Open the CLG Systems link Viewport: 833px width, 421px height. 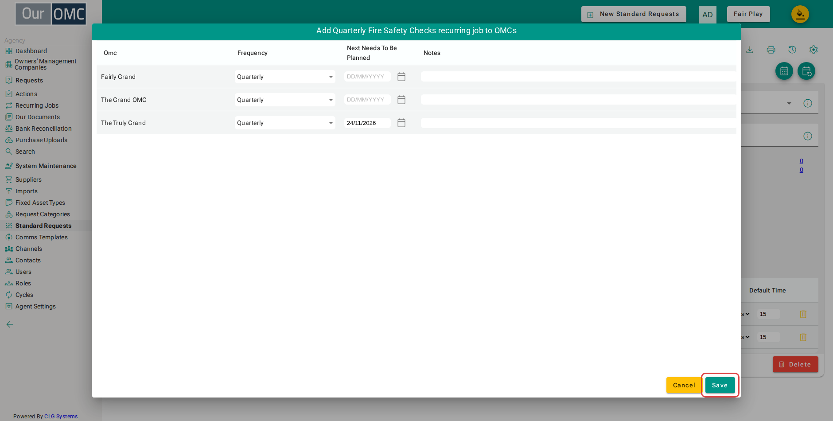click(x=61, y=417)
